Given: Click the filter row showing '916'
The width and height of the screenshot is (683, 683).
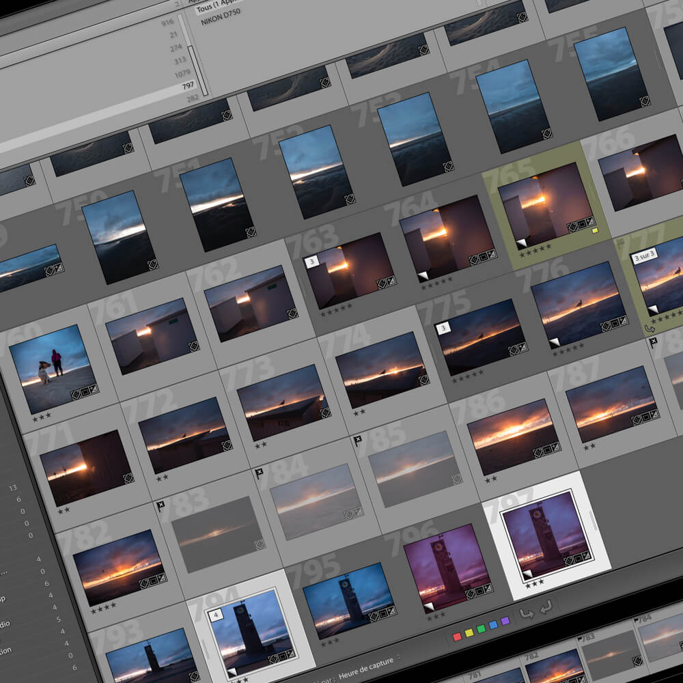Looking at the screenshot, I should tap(167, 23).
